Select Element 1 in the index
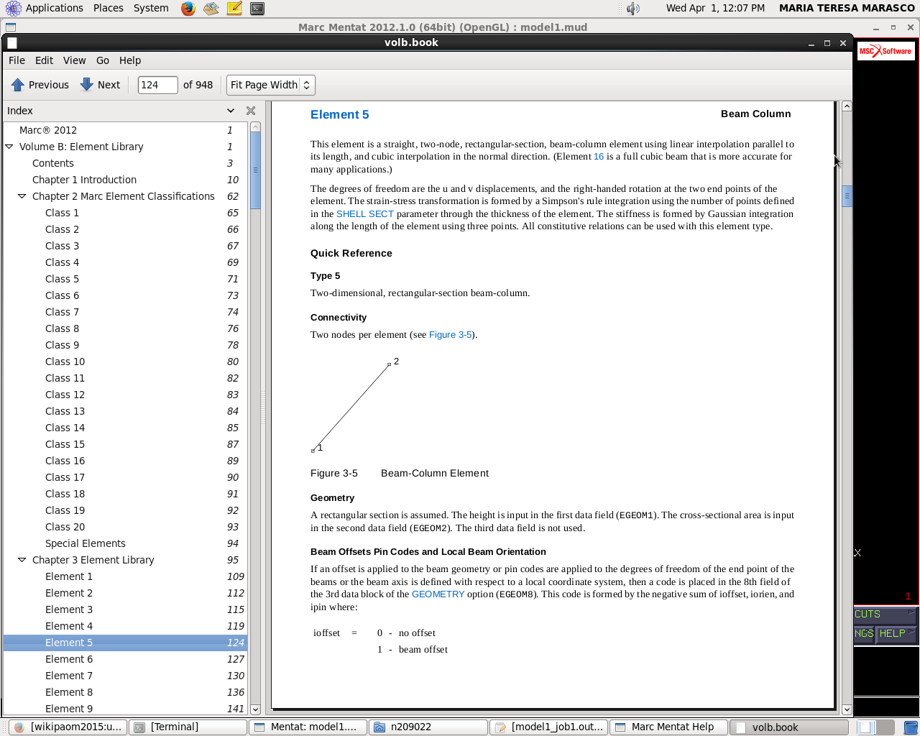Image resolution: width=920 pixels, height=736 pixels. coord(126,576)
